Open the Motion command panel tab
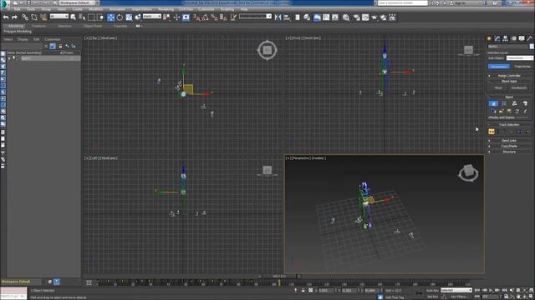 (x=514, y=38)
